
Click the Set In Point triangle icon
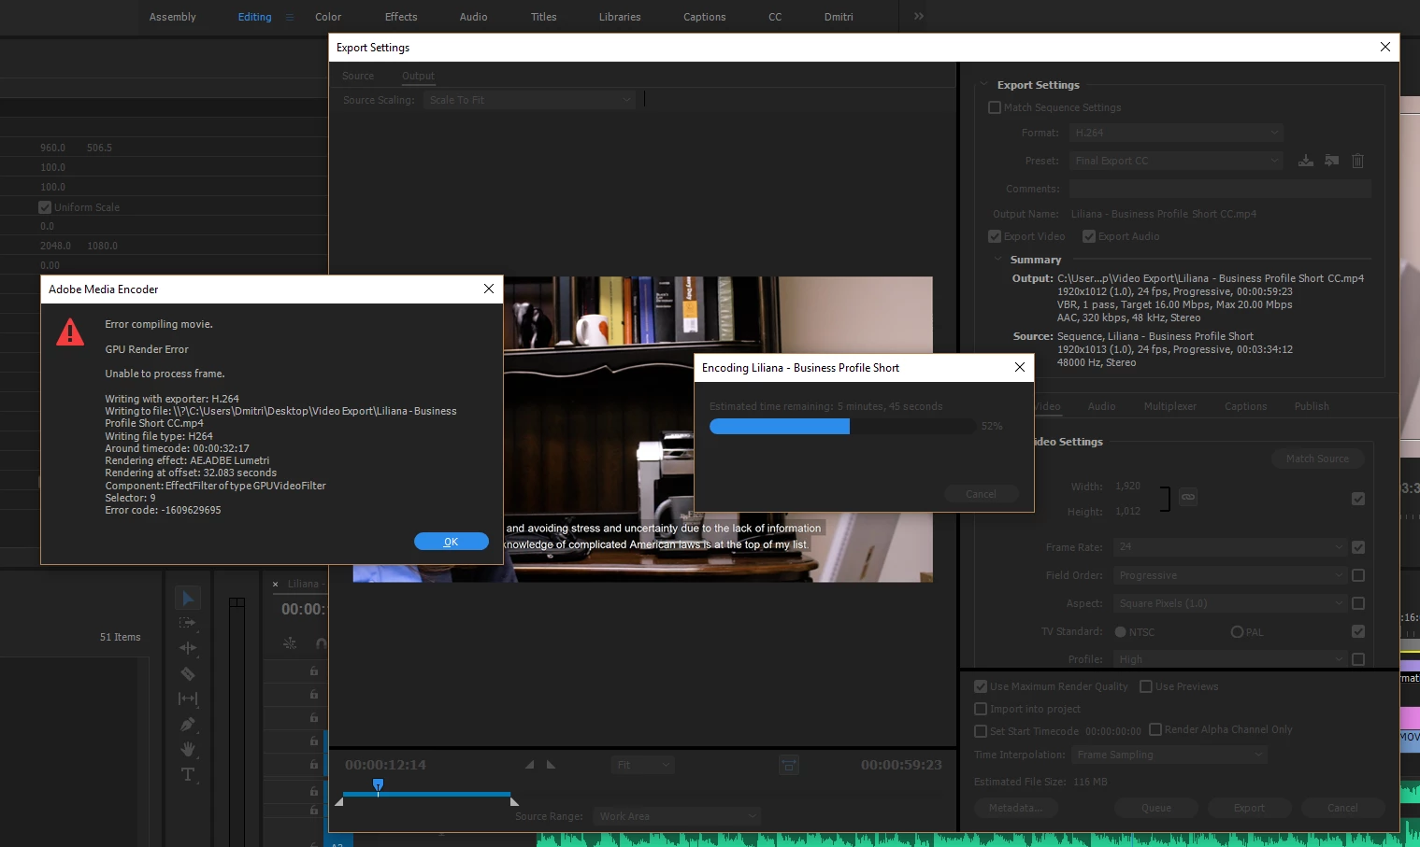(529, 765)
